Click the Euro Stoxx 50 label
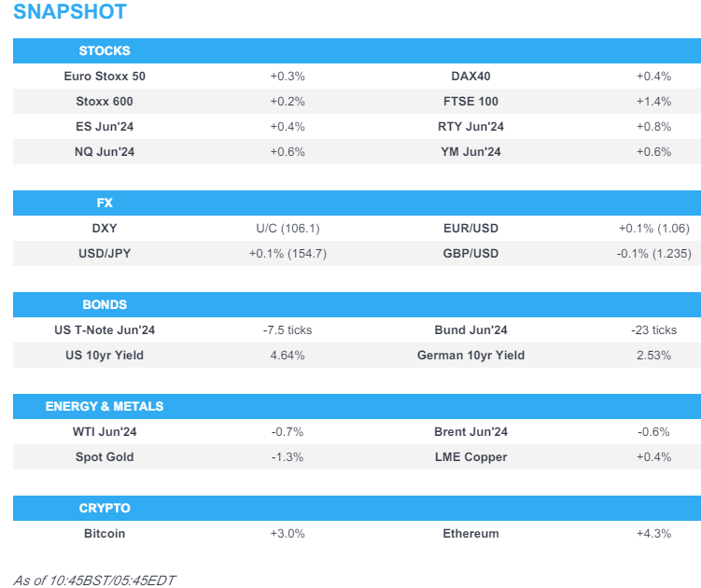701x588 pixels. click(105, 76)
